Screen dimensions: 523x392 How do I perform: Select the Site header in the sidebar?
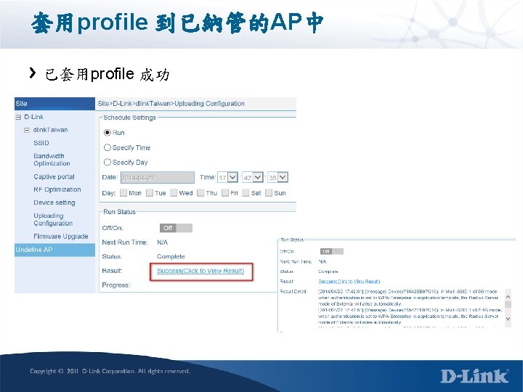click(54, 104)
